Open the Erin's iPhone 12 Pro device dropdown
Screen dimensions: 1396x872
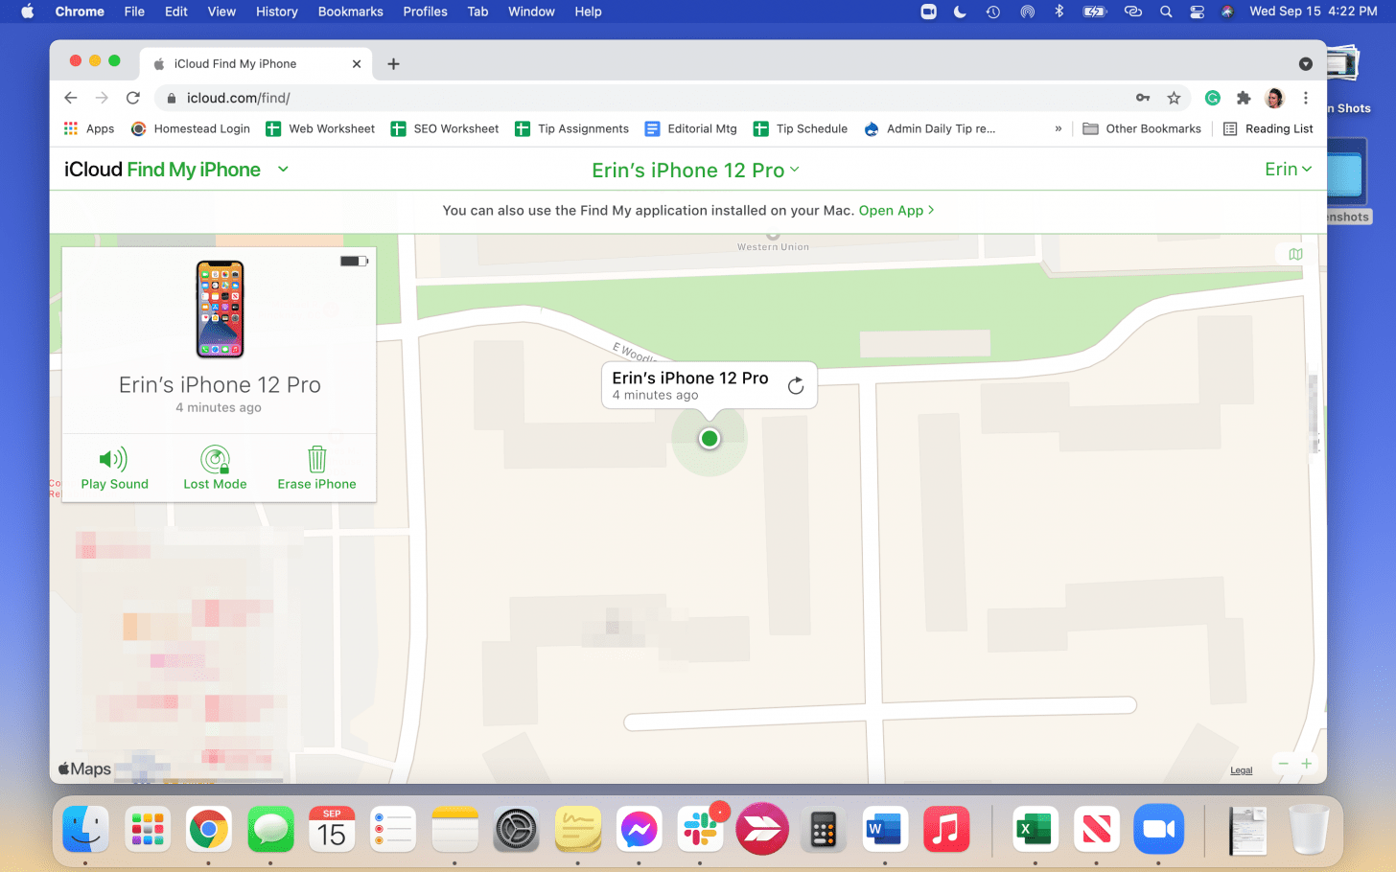[x=696, y=170]
